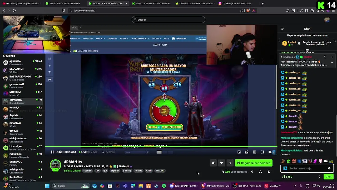Open Steam from the taskbar
The width and height of the screenshot is (337, 190).
(x=156, y=186)
